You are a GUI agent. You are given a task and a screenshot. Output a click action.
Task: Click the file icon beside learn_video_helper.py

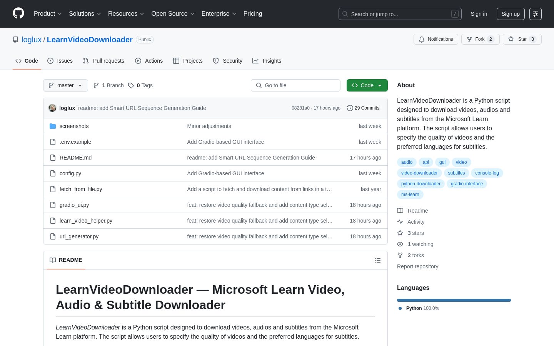coord(53,221)
